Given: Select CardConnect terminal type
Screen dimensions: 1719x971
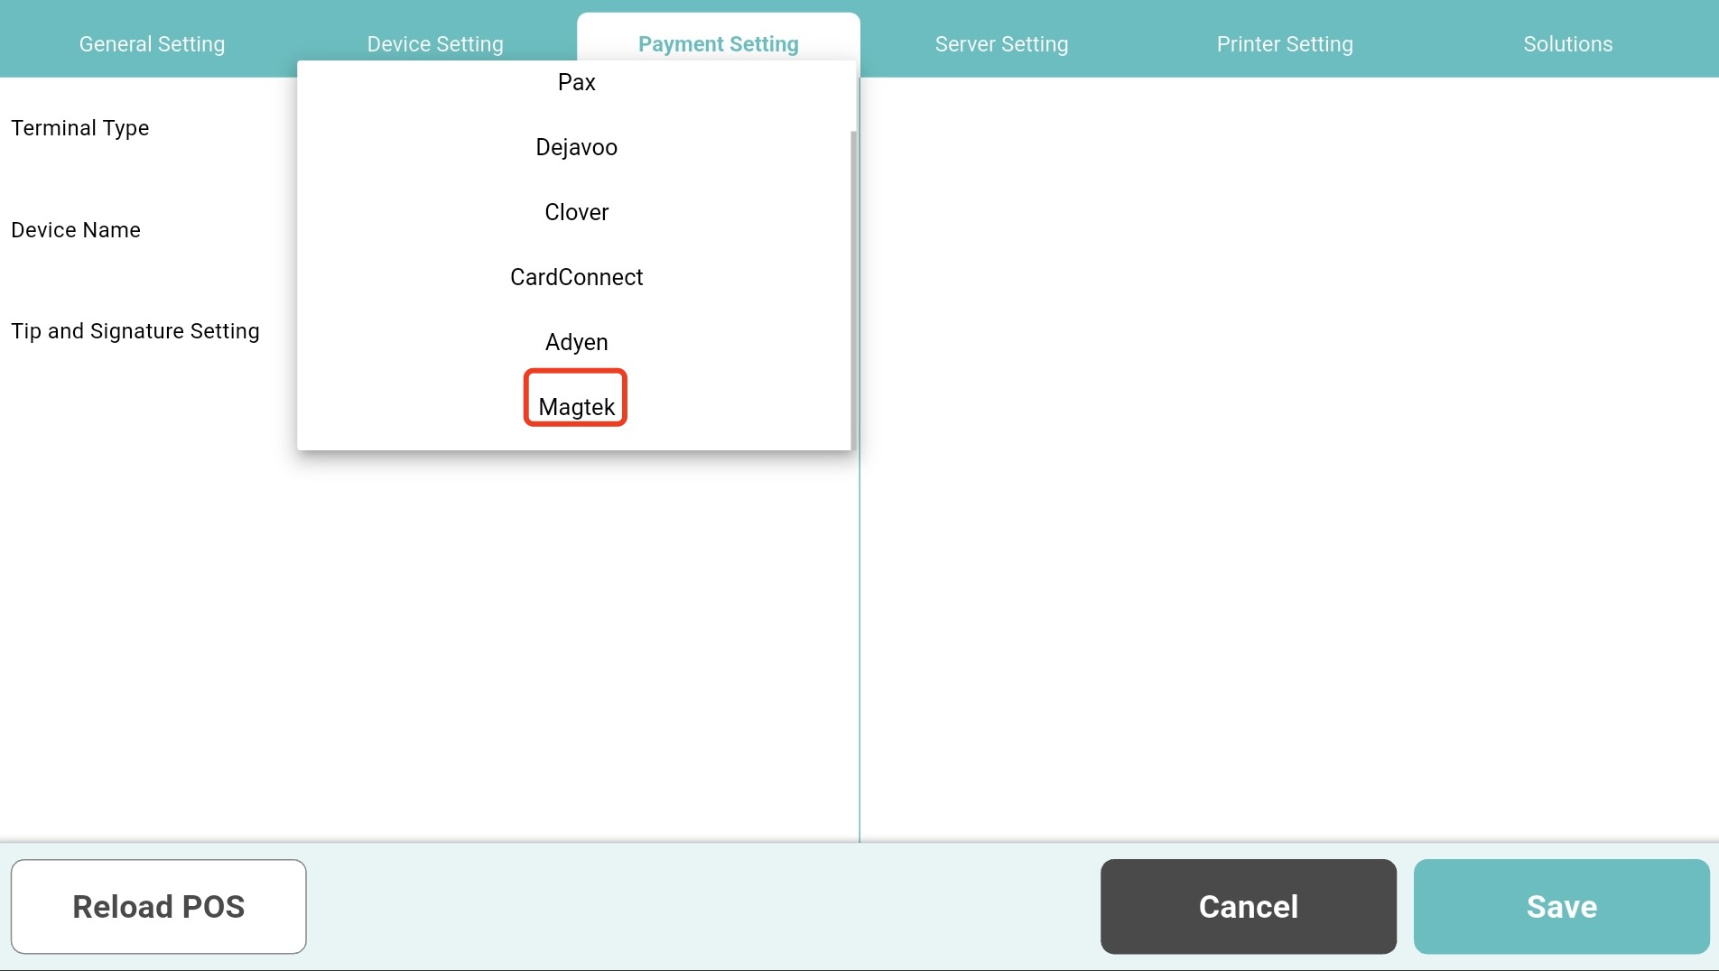Looking at the screenshot, I should pos(576,277).
